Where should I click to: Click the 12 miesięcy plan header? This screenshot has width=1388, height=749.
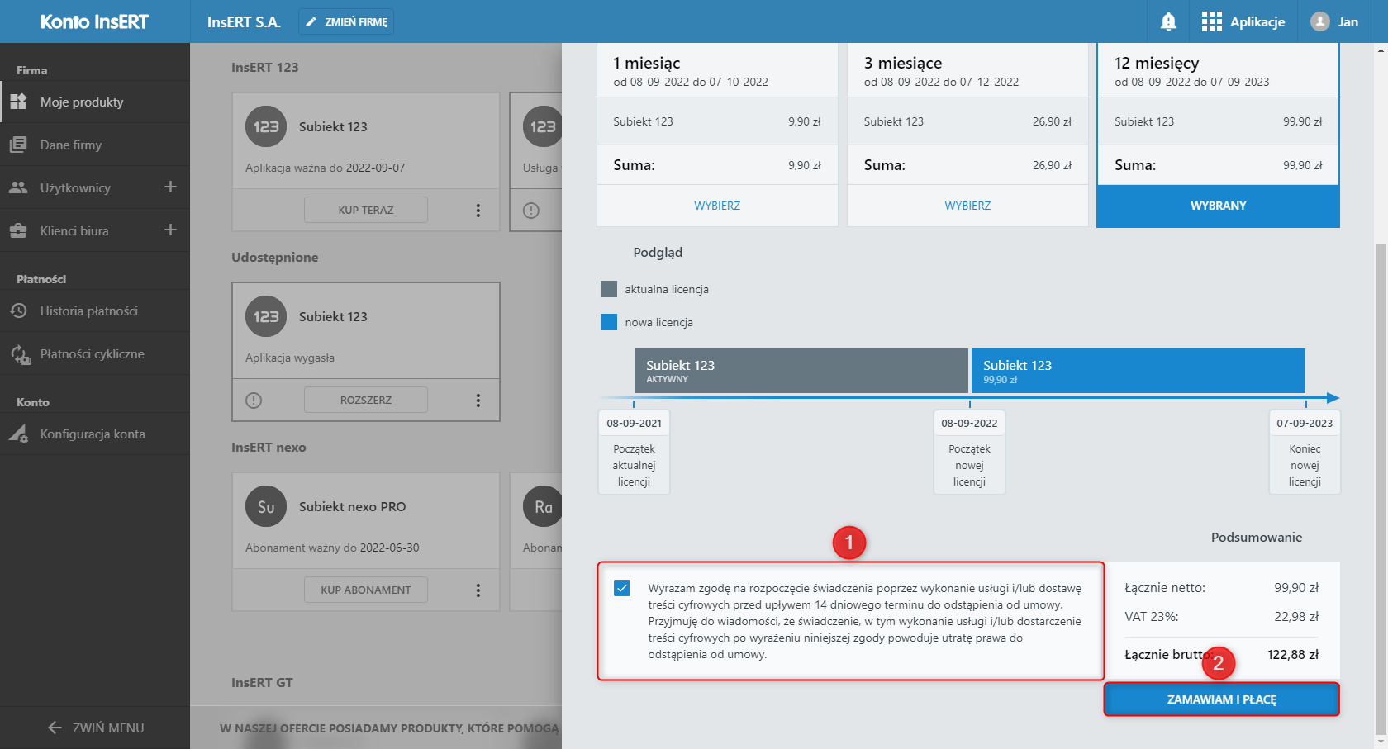[x=1218, y=71]
